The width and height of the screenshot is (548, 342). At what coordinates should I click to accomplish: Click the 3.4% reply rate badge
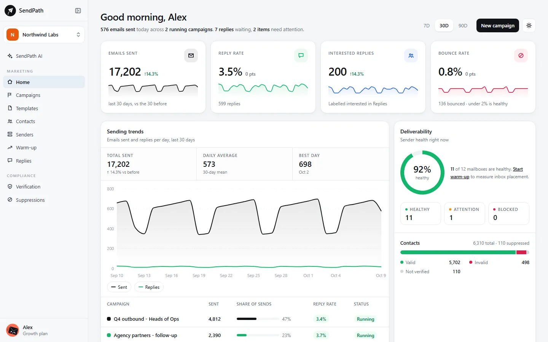click(x=321, y=319)
